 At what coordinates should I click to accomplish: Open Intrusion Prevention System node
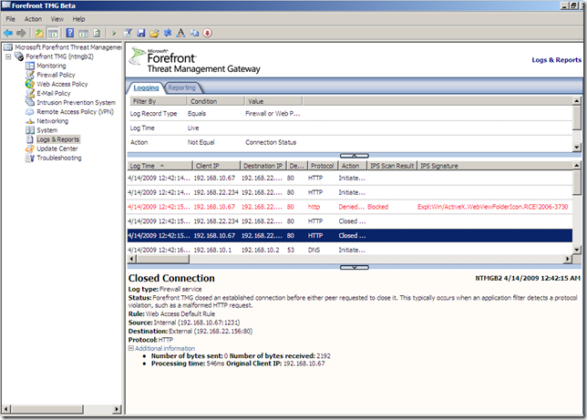click(76, 102)
